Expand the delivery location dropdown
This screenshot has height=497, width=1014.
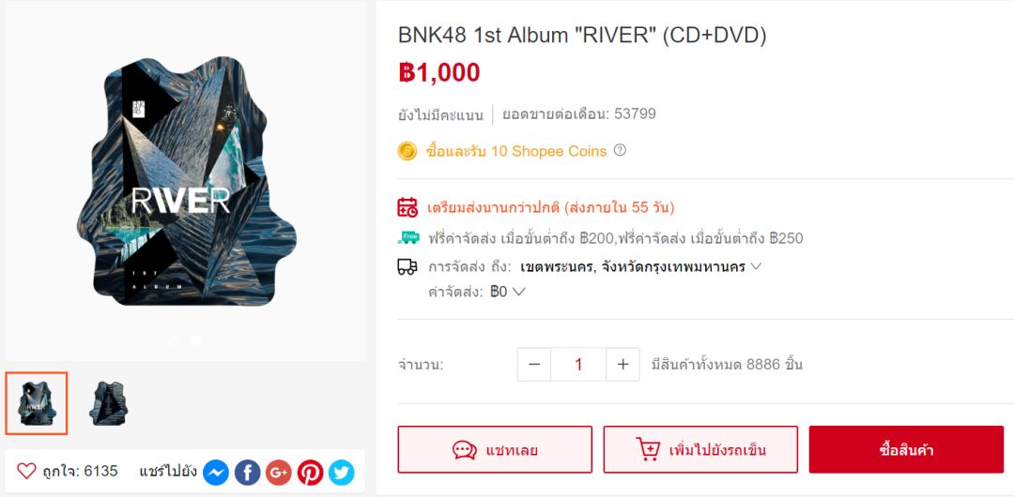(x=641, y=266)
